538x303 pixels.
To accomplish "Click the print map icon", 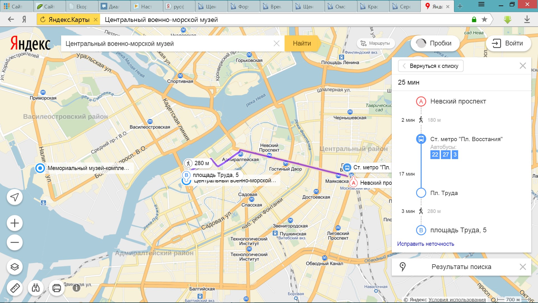I will coord(57,288).
